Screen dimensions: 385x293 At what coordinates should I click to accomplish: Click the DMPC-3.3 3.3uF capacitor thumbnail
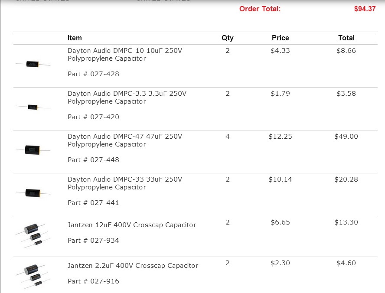[33, 107]
